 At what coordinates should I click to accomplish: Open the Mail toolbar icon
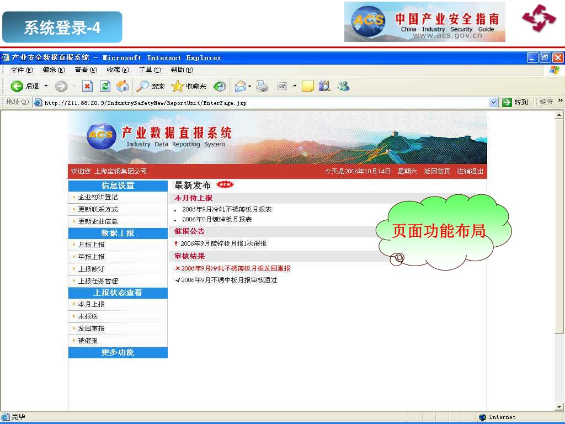tap(240, 86)
